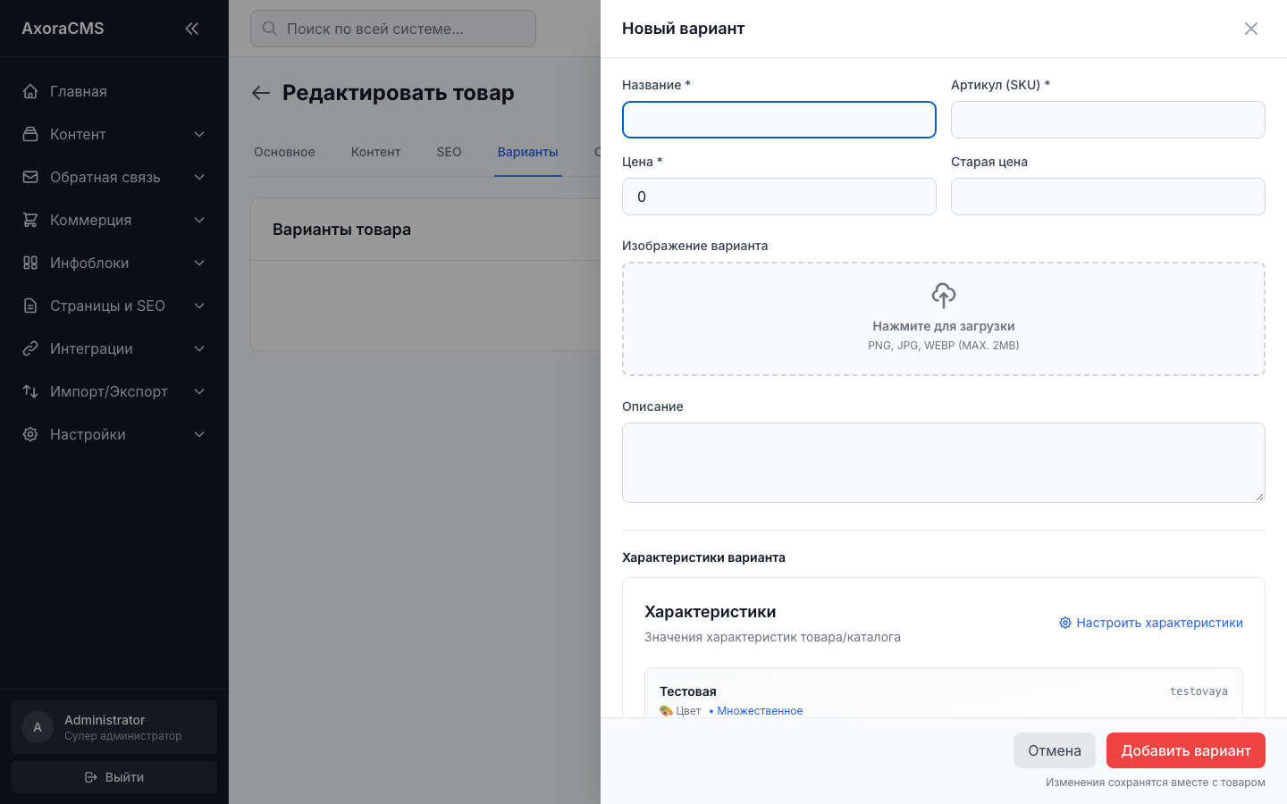
Task: Expand the Коммерция chevron
Action: tap(199, 220)
